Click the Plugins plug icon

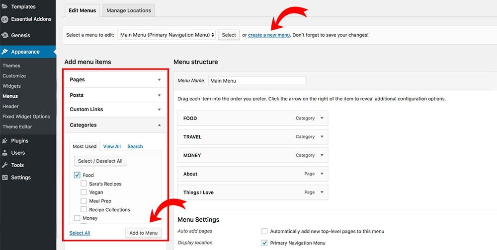[x=5, y=140]
